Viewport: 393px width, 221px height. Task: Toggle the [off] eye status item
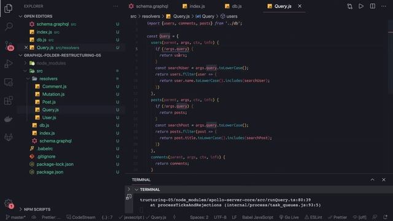click(x=359, y=217)
